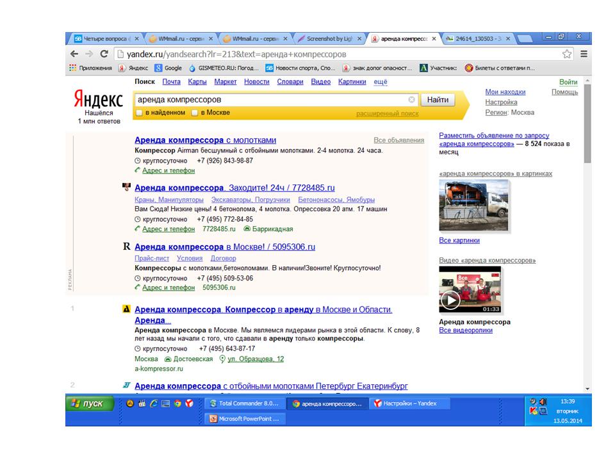Click the browser forward arrow
The width and height of the screenshot is (615, 461).
pyautogui.click(x=90, y=54)
